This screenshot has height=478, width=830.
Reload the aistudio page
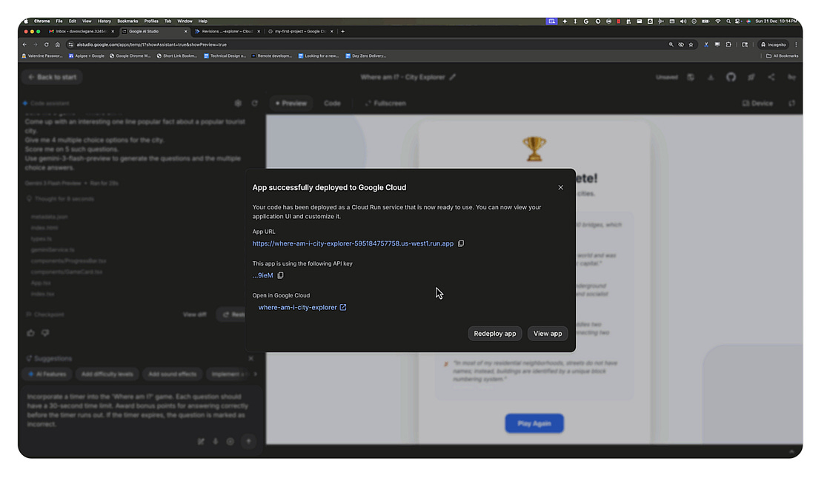pyautogui.click(x=46, y=44)
